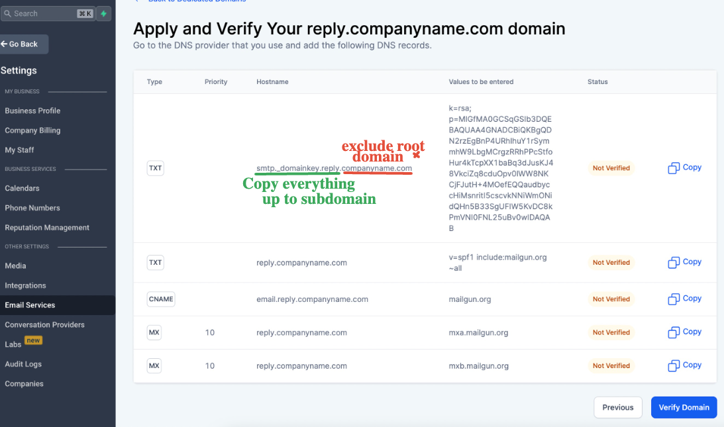Select Email Services in sidebar
The image size is (724, 427).
click(x=30, y=305)
